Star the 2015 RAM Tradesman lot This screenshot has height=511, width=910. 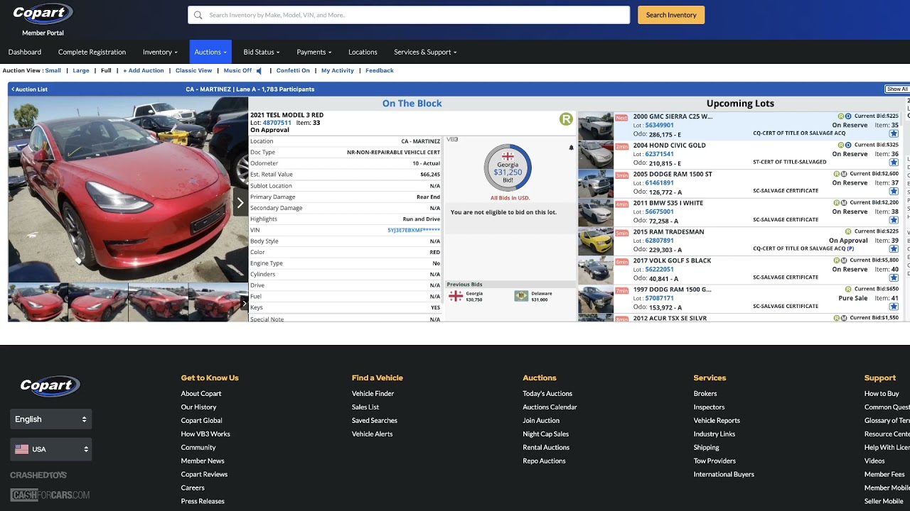(894, 249)
